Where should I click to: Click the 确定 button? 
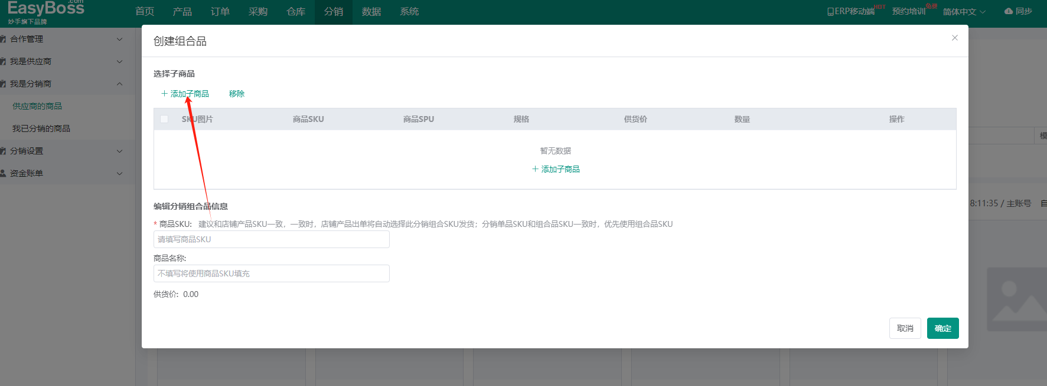[x=942, y=328]
